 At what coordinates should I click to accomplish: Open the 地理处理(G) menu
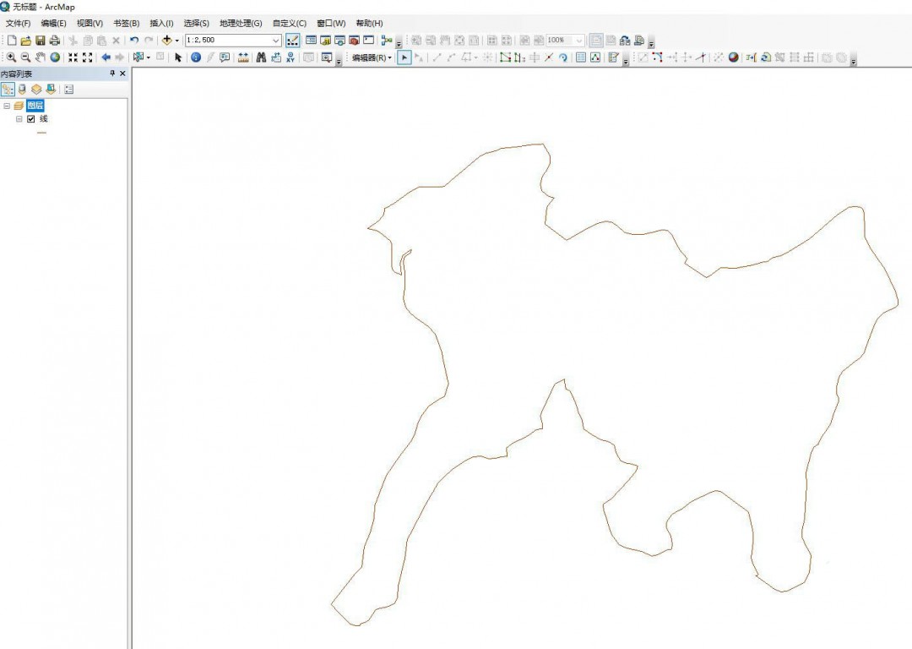240,23
